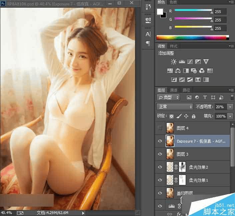Viewport: 235px width, 216px height.
Task: Open the Color panel flyout menu
Action: [x=232, y=2]
